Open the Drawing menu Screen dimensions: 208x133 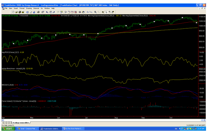click(29, 8)
